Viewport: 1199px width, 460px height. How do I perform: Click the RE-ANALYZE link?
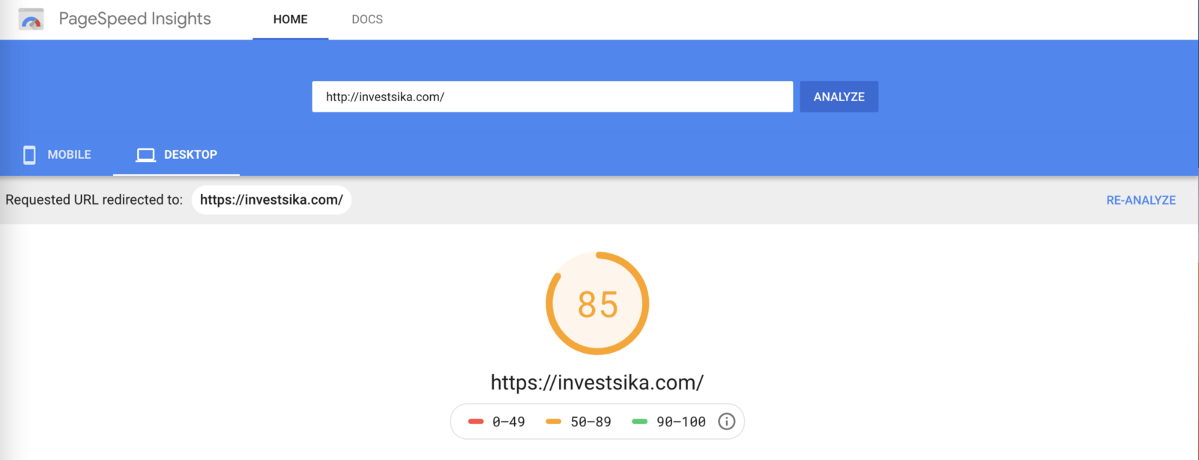coord(1141,200)
